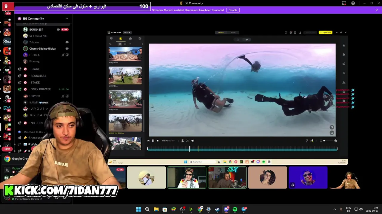Open Windows Start menu on the taskbar
Image resolution: width=382 pixels, height=214 pixels.
point(138,209)
